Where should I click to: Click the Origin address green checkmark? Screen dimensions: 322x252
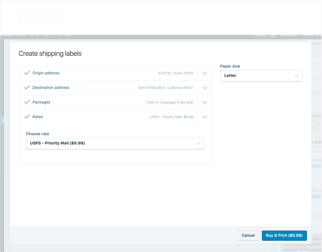[27, 73]
